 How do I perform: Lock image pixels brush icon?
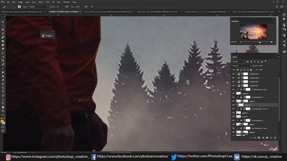tap(241, 70)
